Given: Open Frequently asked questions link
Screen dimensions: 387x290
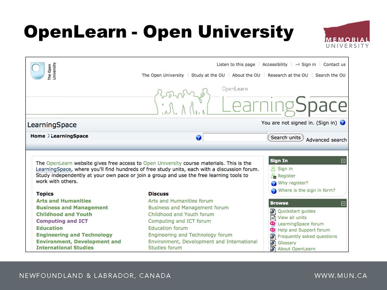Looking at the screenshot, I should [307, 236].
